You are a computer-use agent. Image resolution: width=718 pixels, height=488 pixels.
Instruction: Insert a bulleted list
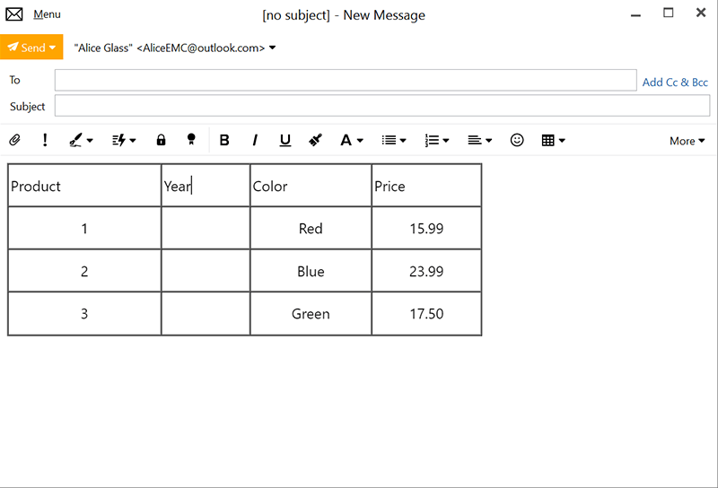[x=389, y=140]
